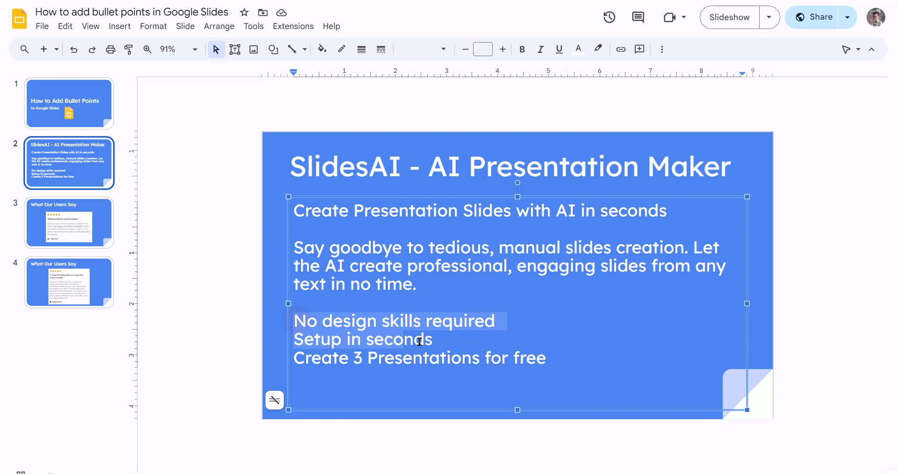Select slide 3 thumbnail

coord(69,223)
